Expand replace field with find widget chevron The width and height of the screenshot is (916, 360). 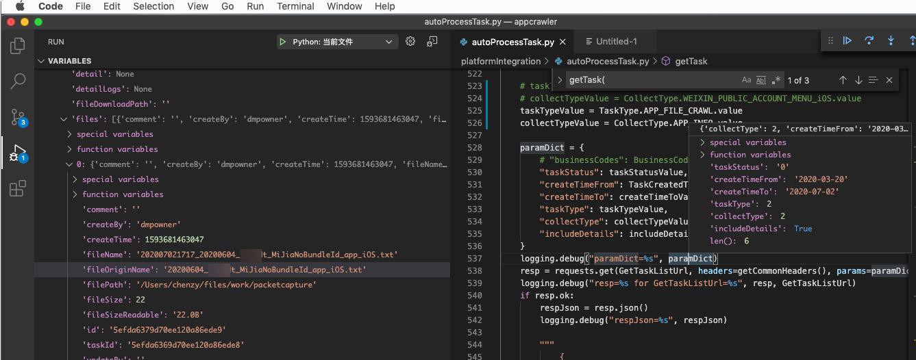click(560, 80)
